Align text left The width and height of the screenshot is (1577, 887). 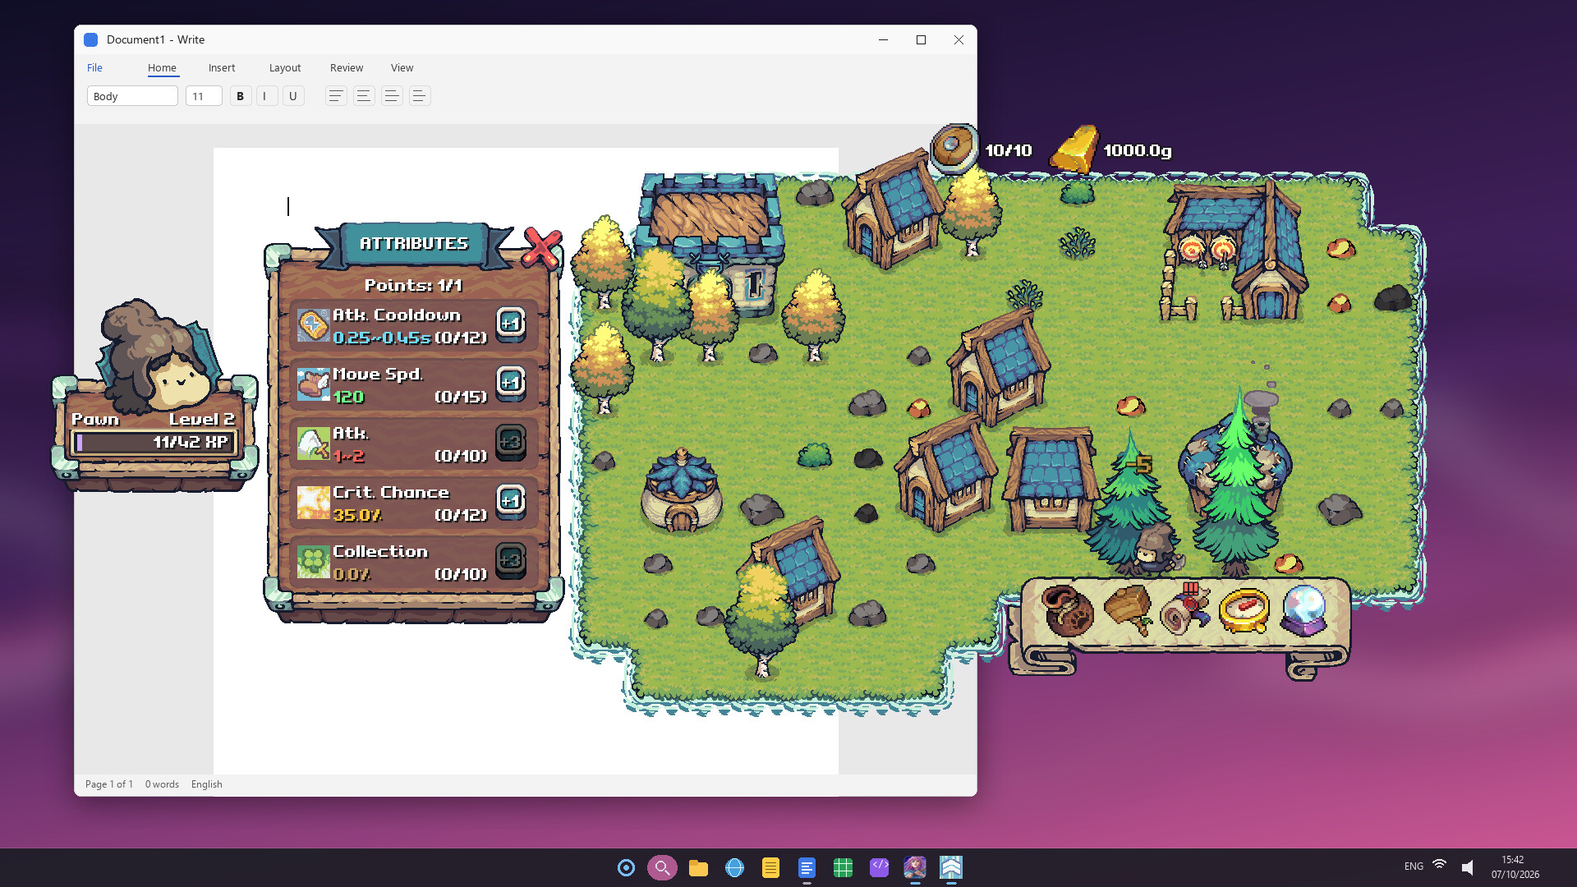point(336,96)
